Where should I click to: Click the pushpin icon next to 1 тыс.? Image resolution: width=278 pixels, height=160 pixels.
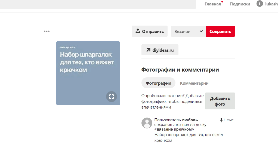pyautogui.click(x=221, y=120)
